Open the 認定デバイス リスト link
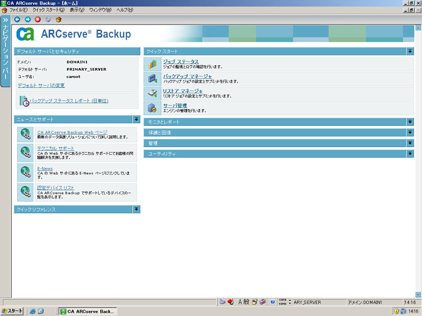The image size is (422, 316). pos(56,188)
